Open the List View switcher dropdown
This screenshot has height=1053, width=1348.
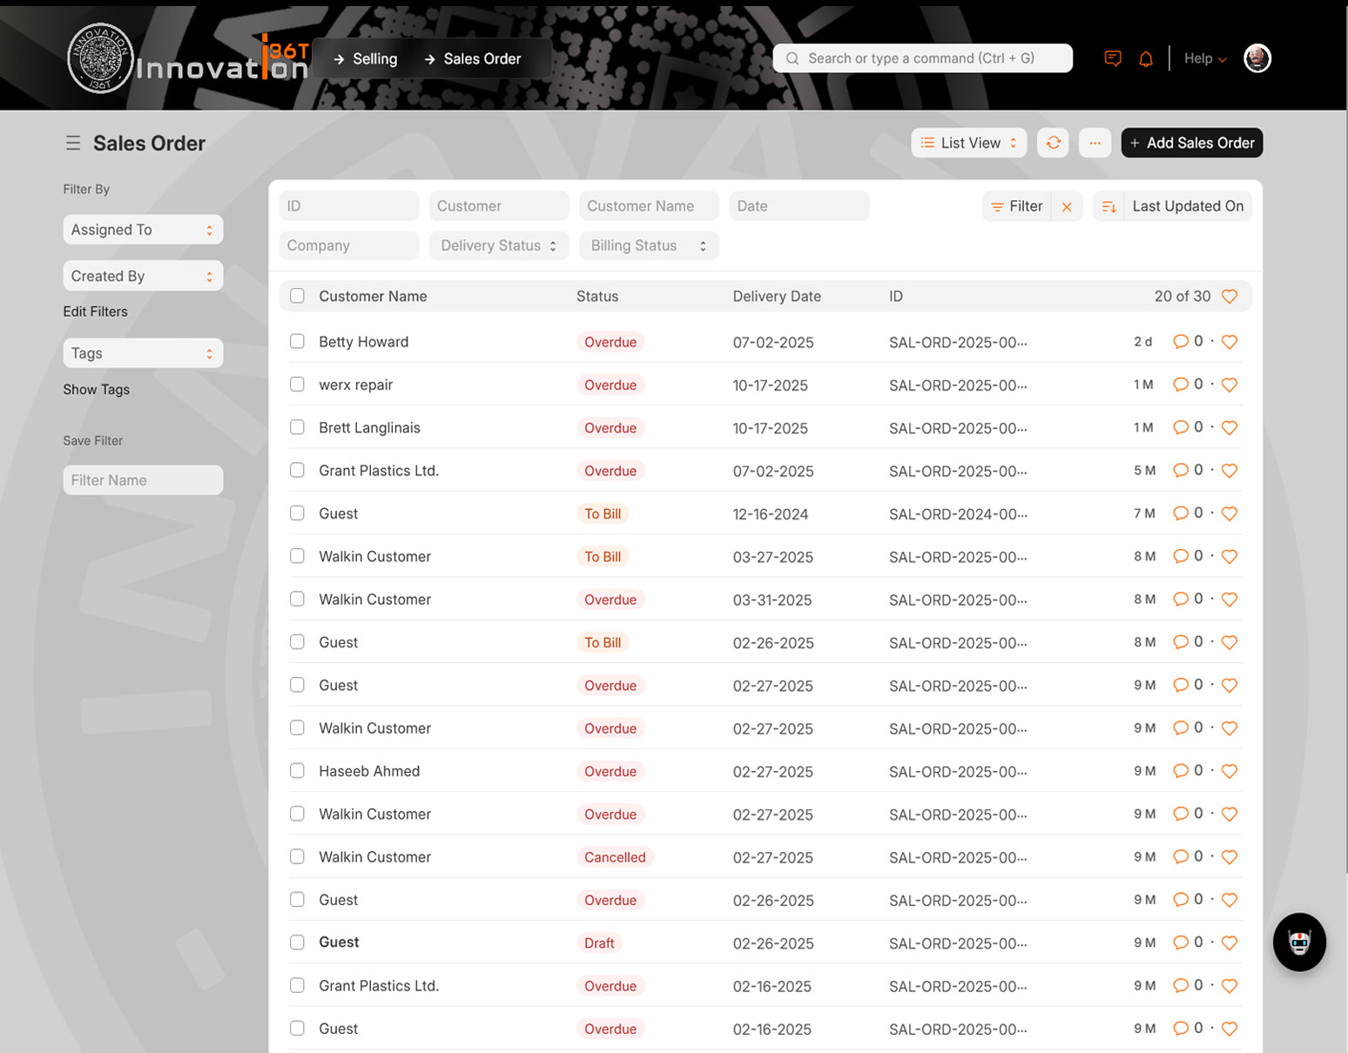point(968,143)
